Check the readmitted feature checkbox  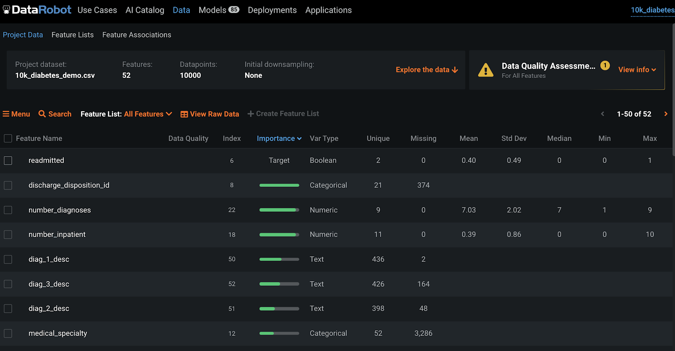(x=8, y=160)
